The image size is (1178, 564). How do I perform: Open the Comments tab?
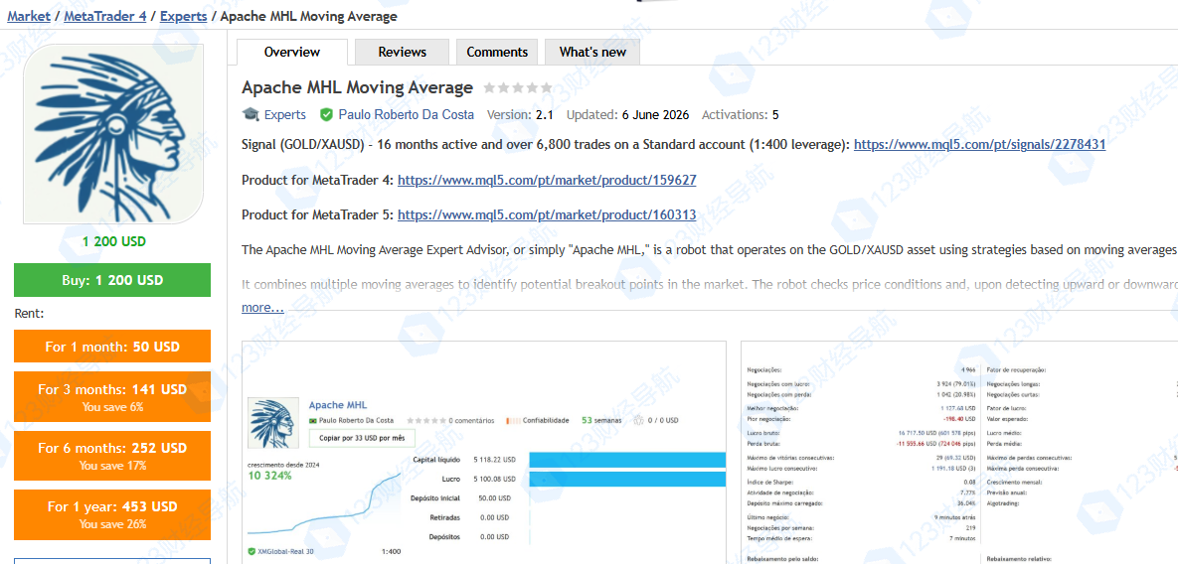pyautogui.click(x=497, y=52)
